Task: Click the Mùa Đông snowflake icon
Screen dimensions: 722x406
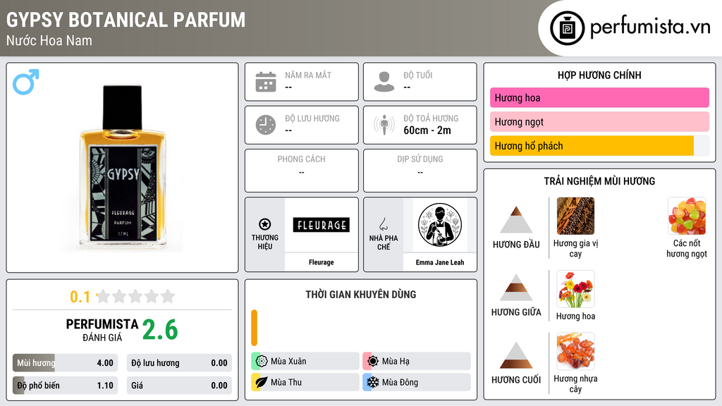Action: [373, 382]
